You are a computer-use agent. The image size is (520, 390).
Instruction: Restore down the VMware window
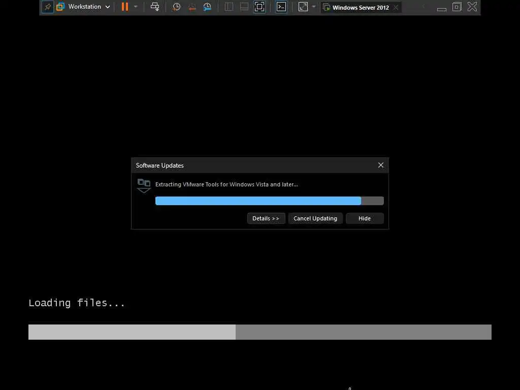457,7
